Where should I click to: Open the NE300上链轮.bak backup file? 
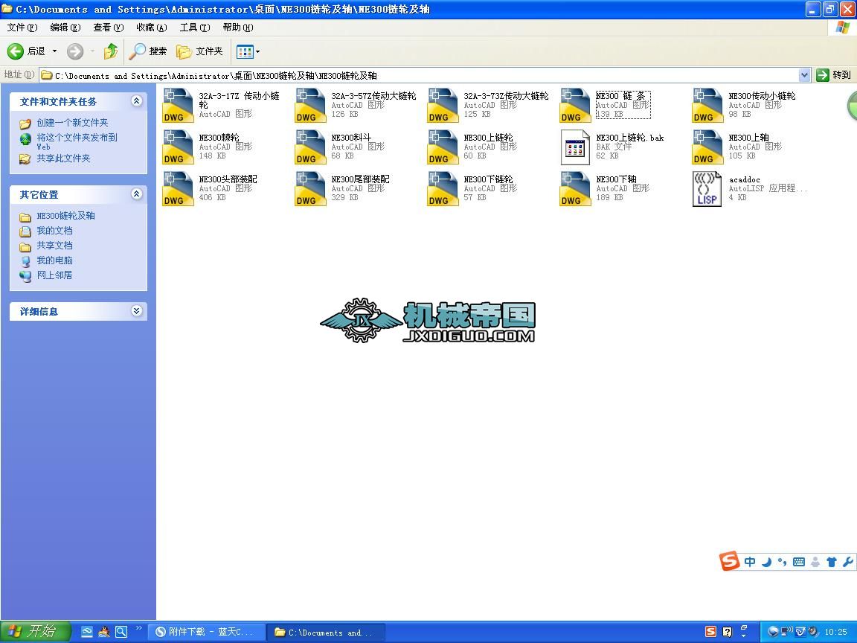[574, 147]
